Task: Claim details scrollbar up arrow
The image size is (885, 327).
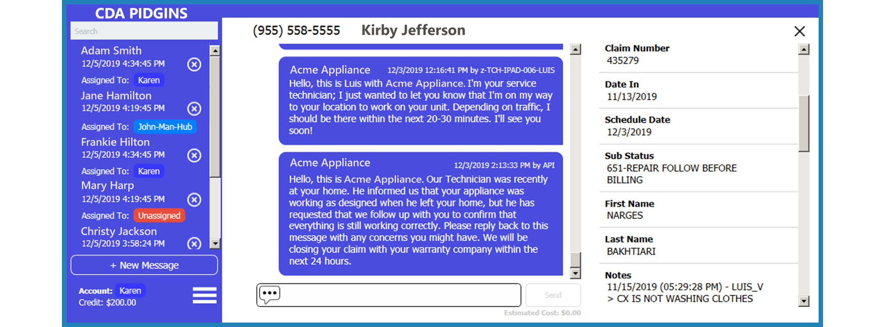Action: click(x=804, y=49)
